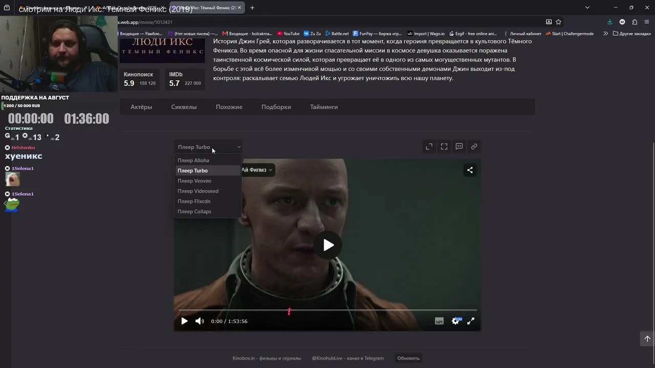Screen dimensions: 655x368
Task: Switch to wide mode using the corner-brackets icon
Action: coord(444,147)
